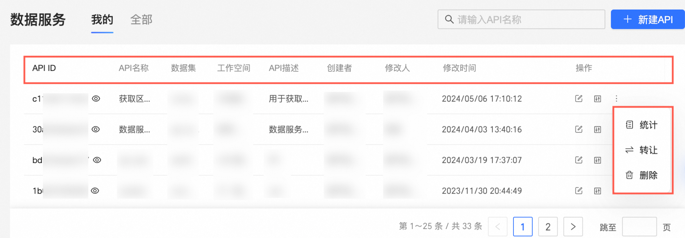This screenshot has width=685, height=238.
Task: Click the 创建者 column header
Action: point(339,68)
